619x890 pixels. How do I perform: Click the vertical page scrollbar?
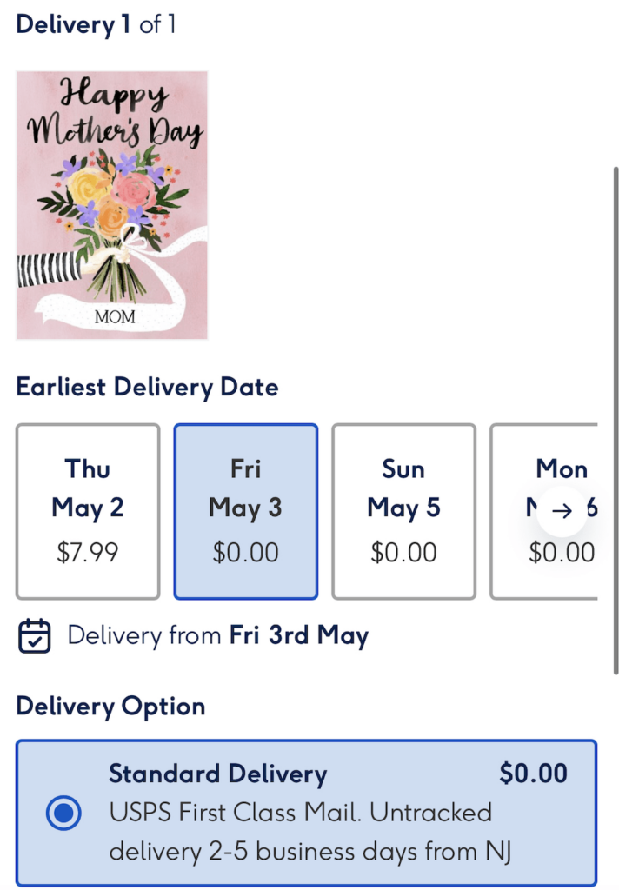point(616,417)
